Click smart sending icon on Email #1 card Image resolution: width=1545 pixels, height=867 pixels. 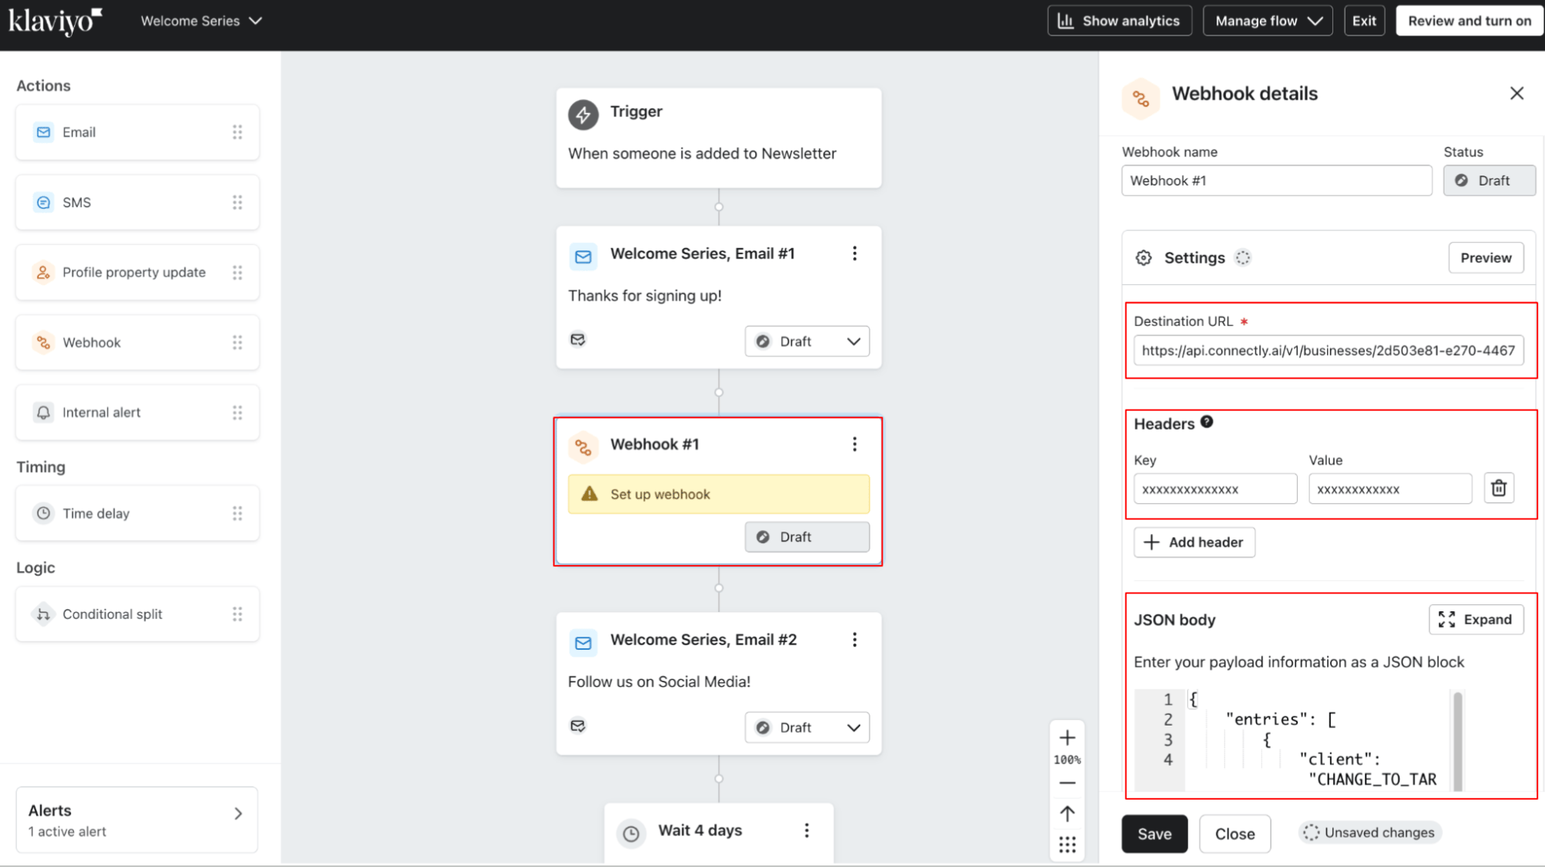tap(577, 340)
